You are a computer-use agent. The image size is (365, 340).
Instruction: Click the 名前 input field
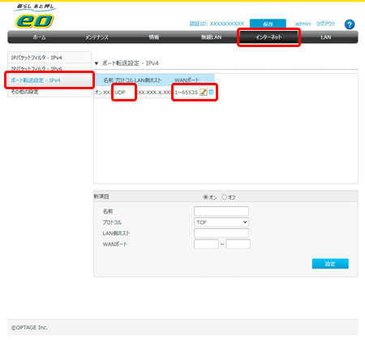pyautogui.click(x=221, y=211)
